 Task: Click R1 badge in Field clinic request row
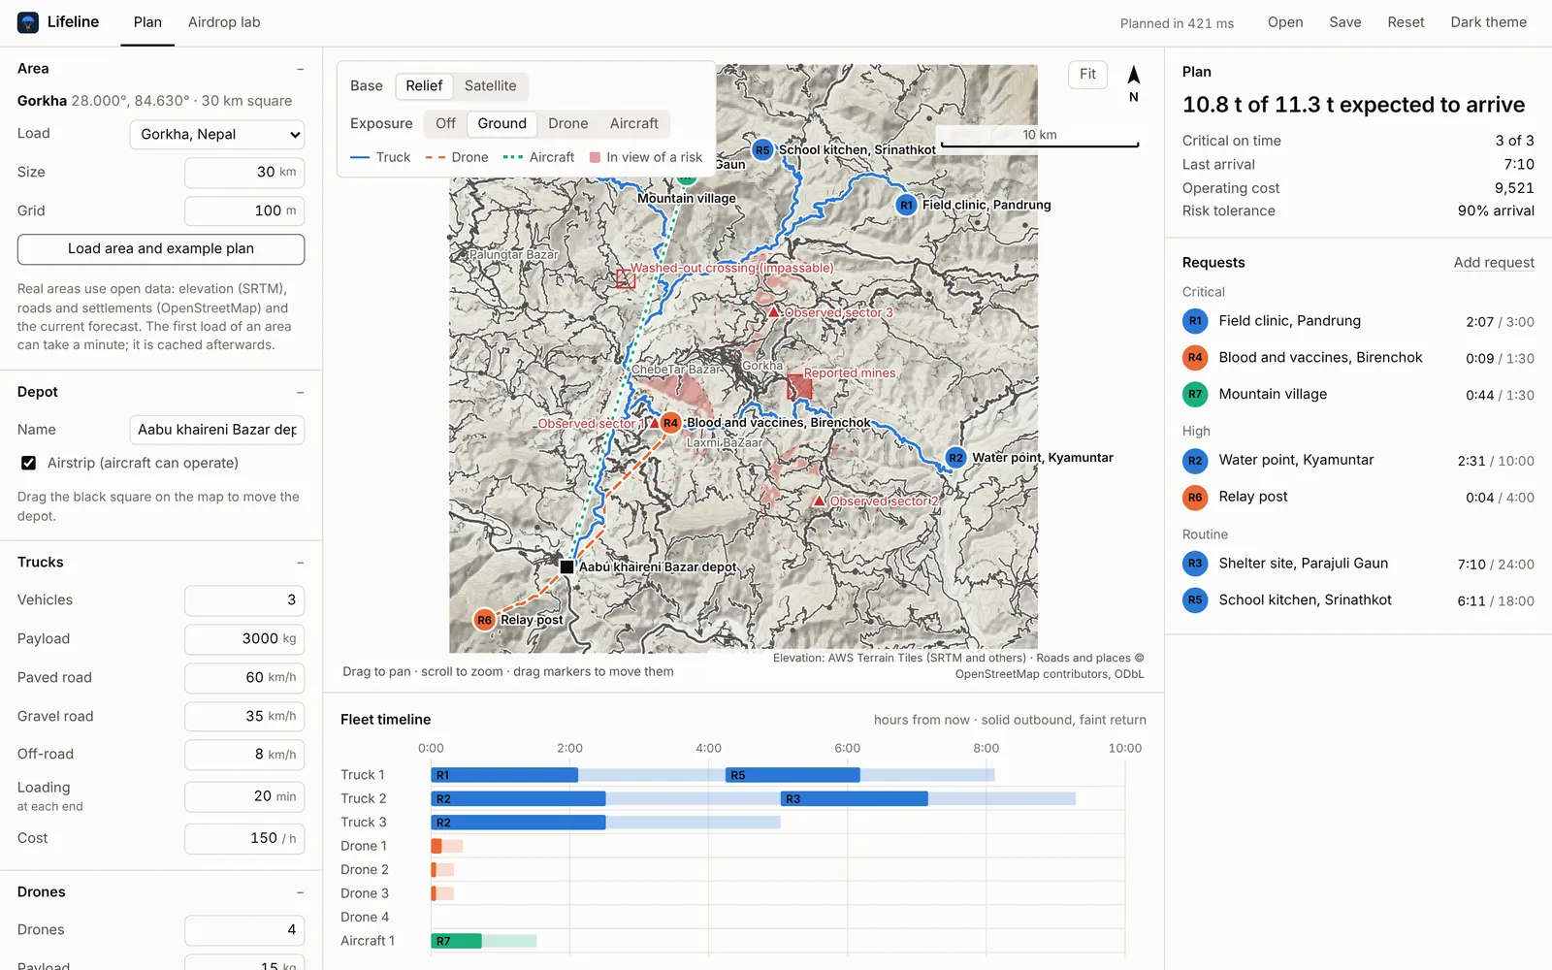point(1195,321)
